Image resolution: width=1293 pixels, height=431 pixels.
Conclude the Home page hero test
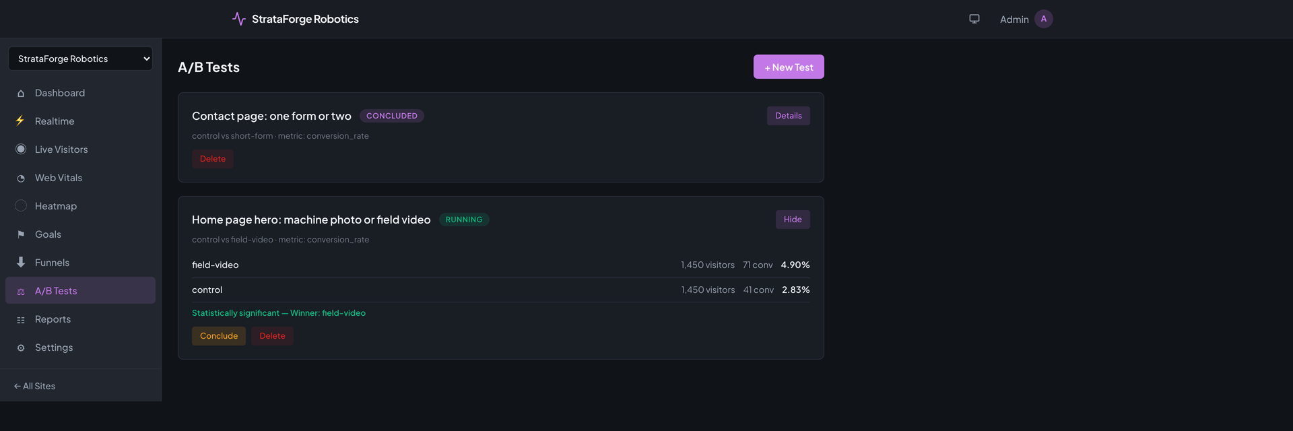coord(219,336)
